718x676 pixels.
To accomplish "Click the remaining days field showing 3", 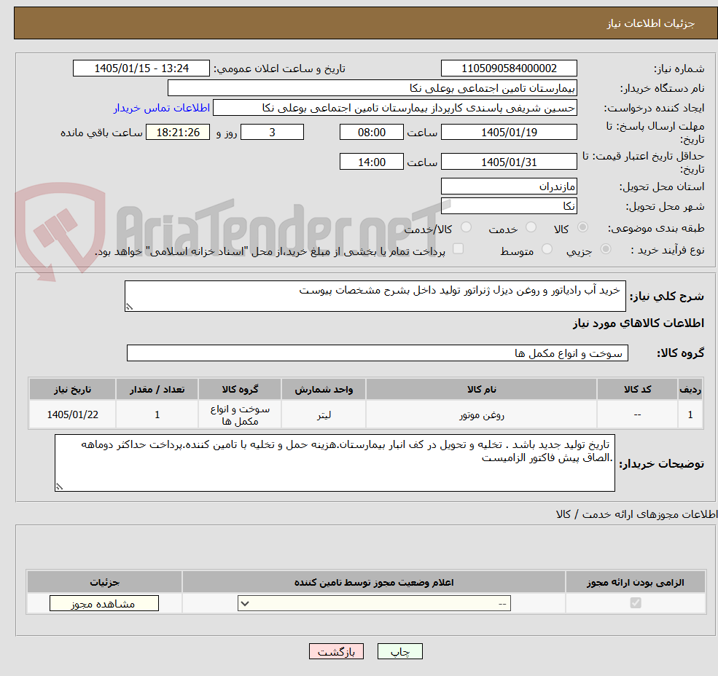I will click(272, 133).
